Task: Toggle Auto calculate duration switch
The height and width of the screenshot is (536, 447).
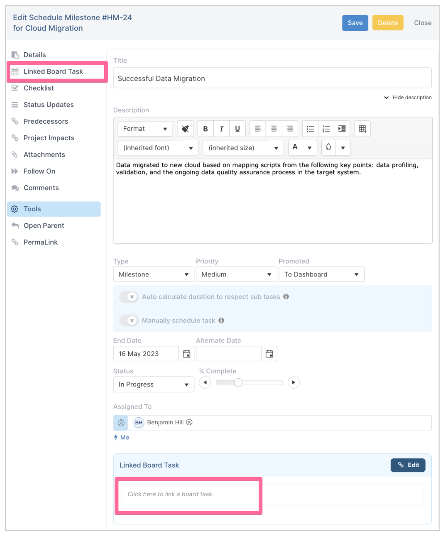Action: pos(129,297)
